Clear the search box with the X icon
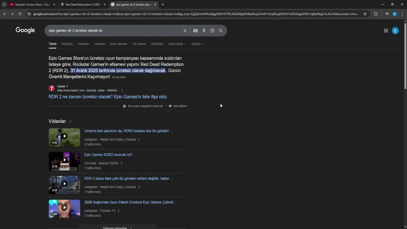 pos(185,31)
